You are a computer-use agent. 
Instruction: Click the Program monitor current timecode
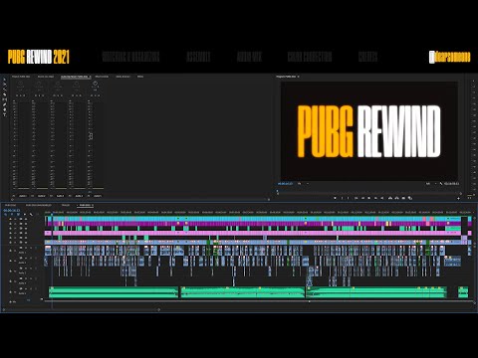[285, 184]
